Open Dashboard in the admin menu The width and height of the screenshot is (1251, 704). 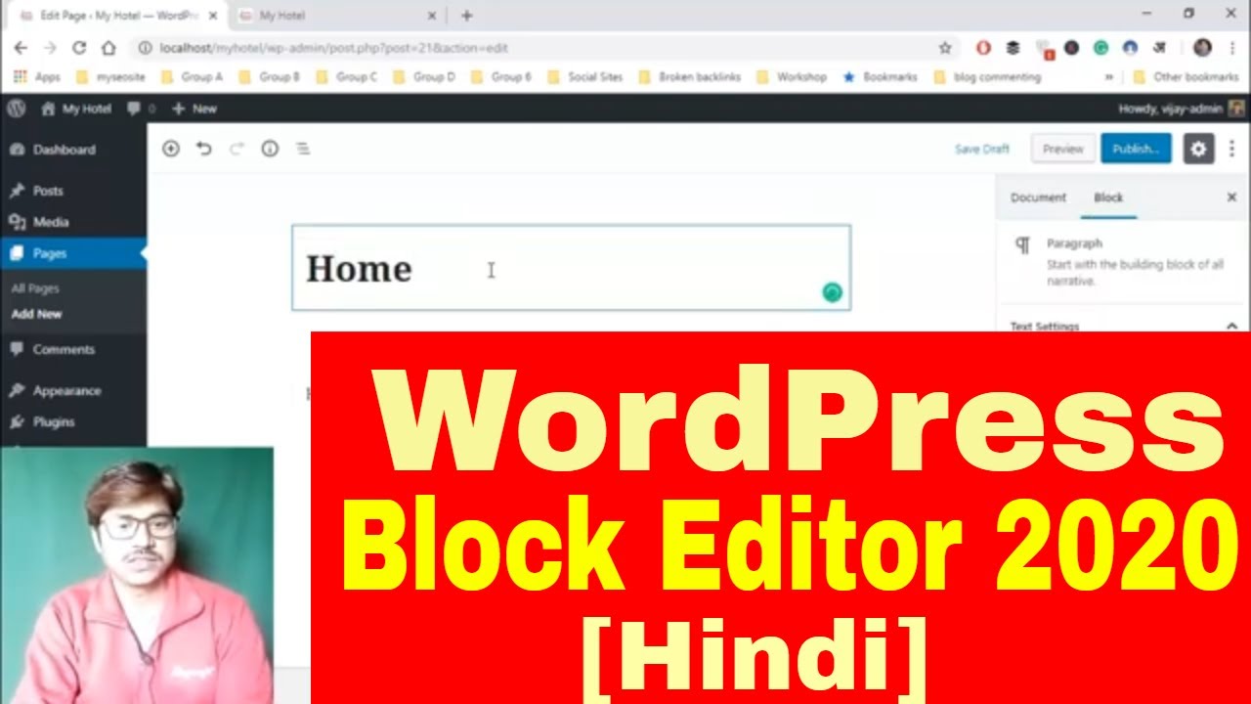tap(64, 150)
